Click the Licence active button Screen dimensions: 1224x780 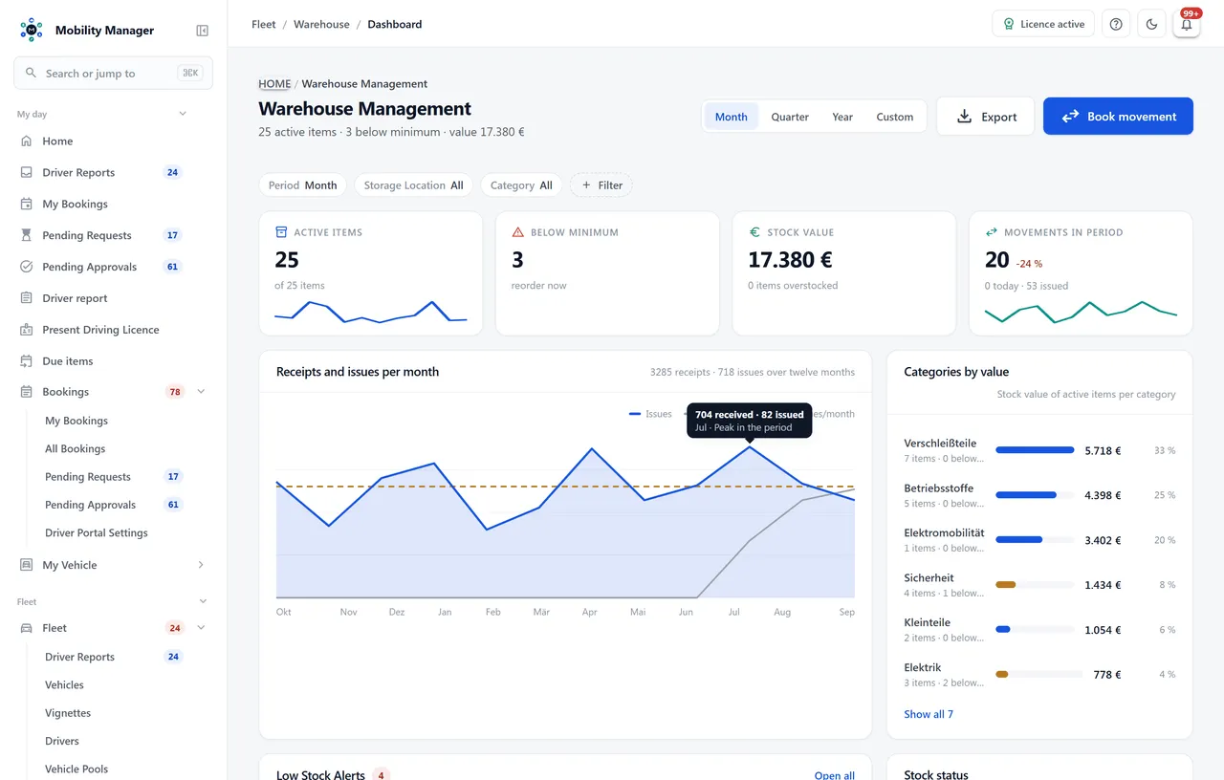point(1043,24)
